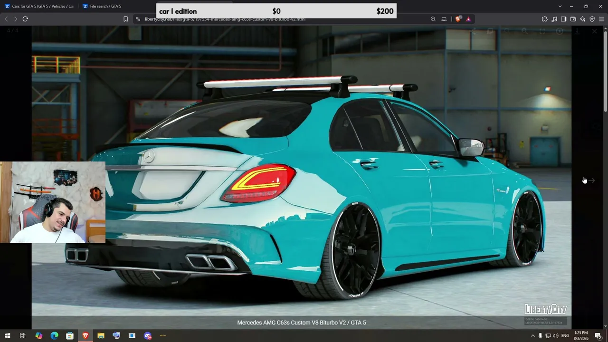Open Discord from the taskbar

pyautogui.click(x=148, y=336)
